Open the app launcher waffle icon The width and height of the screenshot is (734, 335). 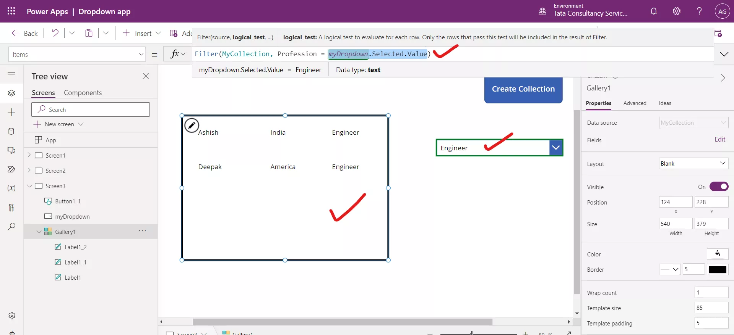(11, 11)
